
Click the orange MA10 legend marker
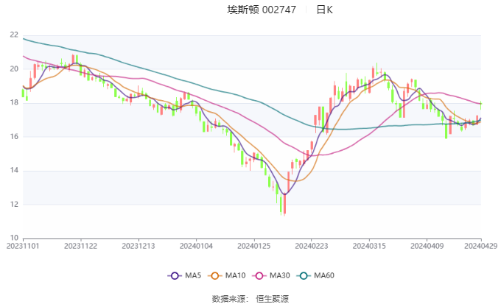pyautogui.click(x=217, y=275)
